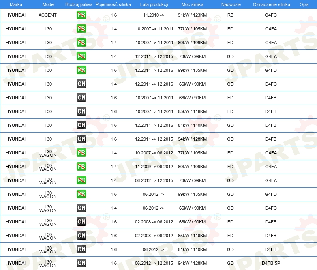Click the RB body cell

point(230,15)
